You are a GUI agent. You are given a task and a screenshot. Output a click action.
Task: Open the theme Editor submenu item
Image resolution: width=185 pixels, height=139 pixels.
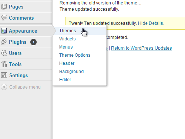pyautogui.click(x=65, y=80)
